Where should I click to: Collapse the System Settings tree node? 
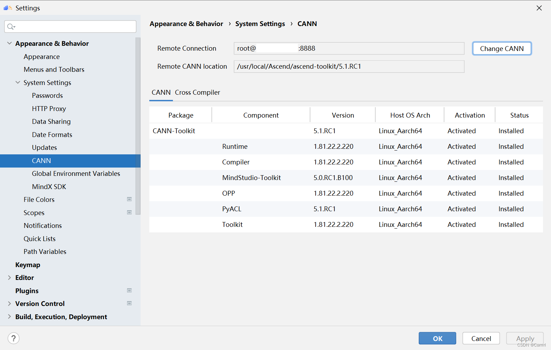pyautogui.click(x=18, y=83)
